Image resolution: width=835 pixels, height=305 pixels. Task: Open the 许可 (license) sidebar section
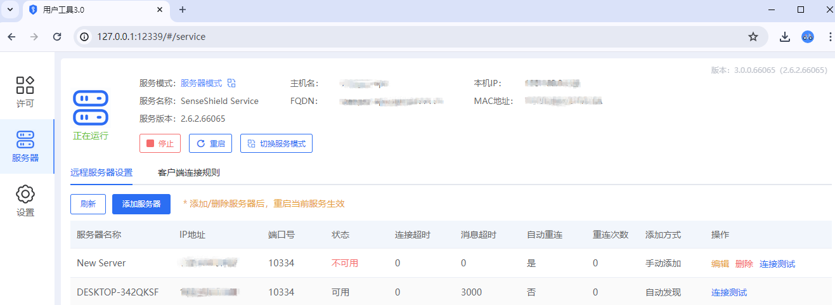pyautogui.click(x=25, y=93)
